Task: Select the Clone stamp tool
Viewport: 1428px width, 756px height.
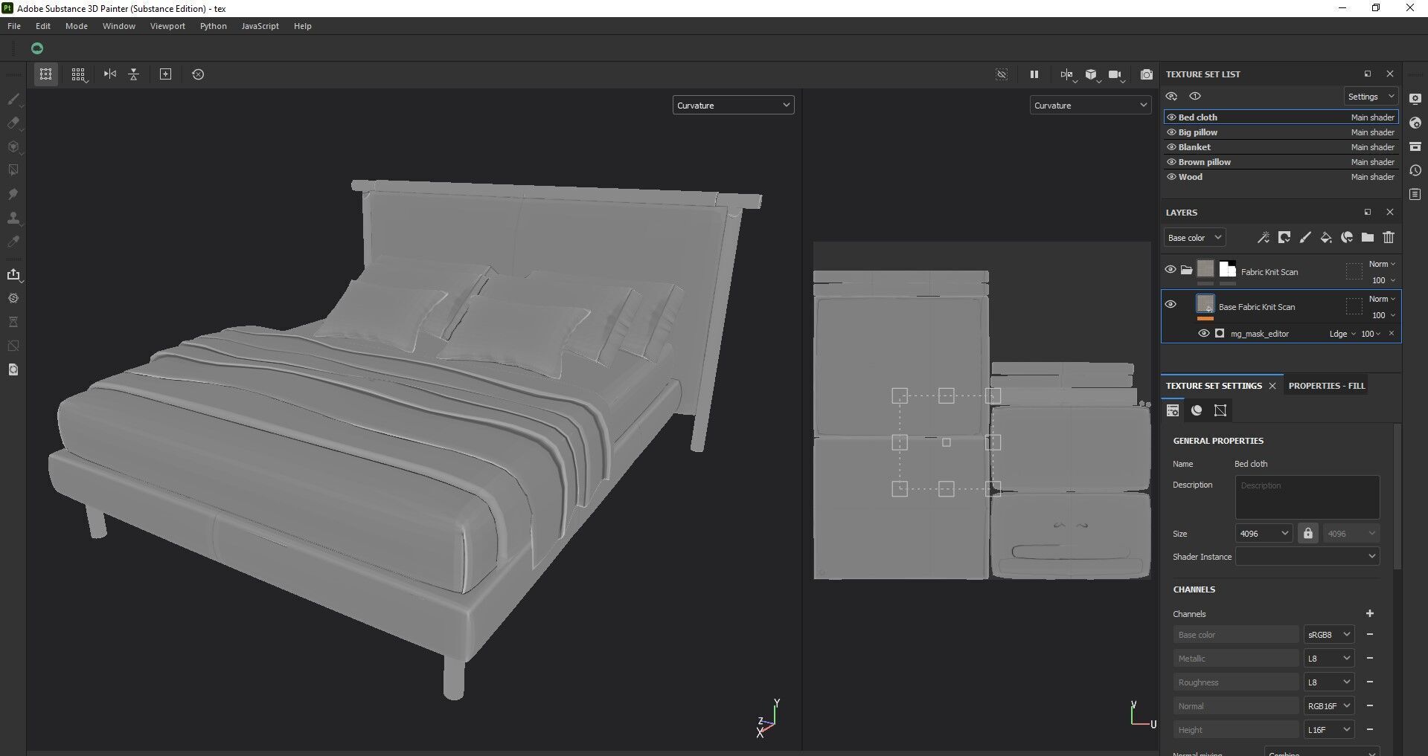Action: [x=13, y=218]
